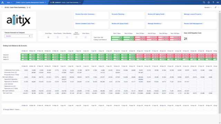The width and height of the screenshot is (221, 124).
Task: Select the Next 14 Days Ending Cash Balance cell
Action: (x=128, y=40)
